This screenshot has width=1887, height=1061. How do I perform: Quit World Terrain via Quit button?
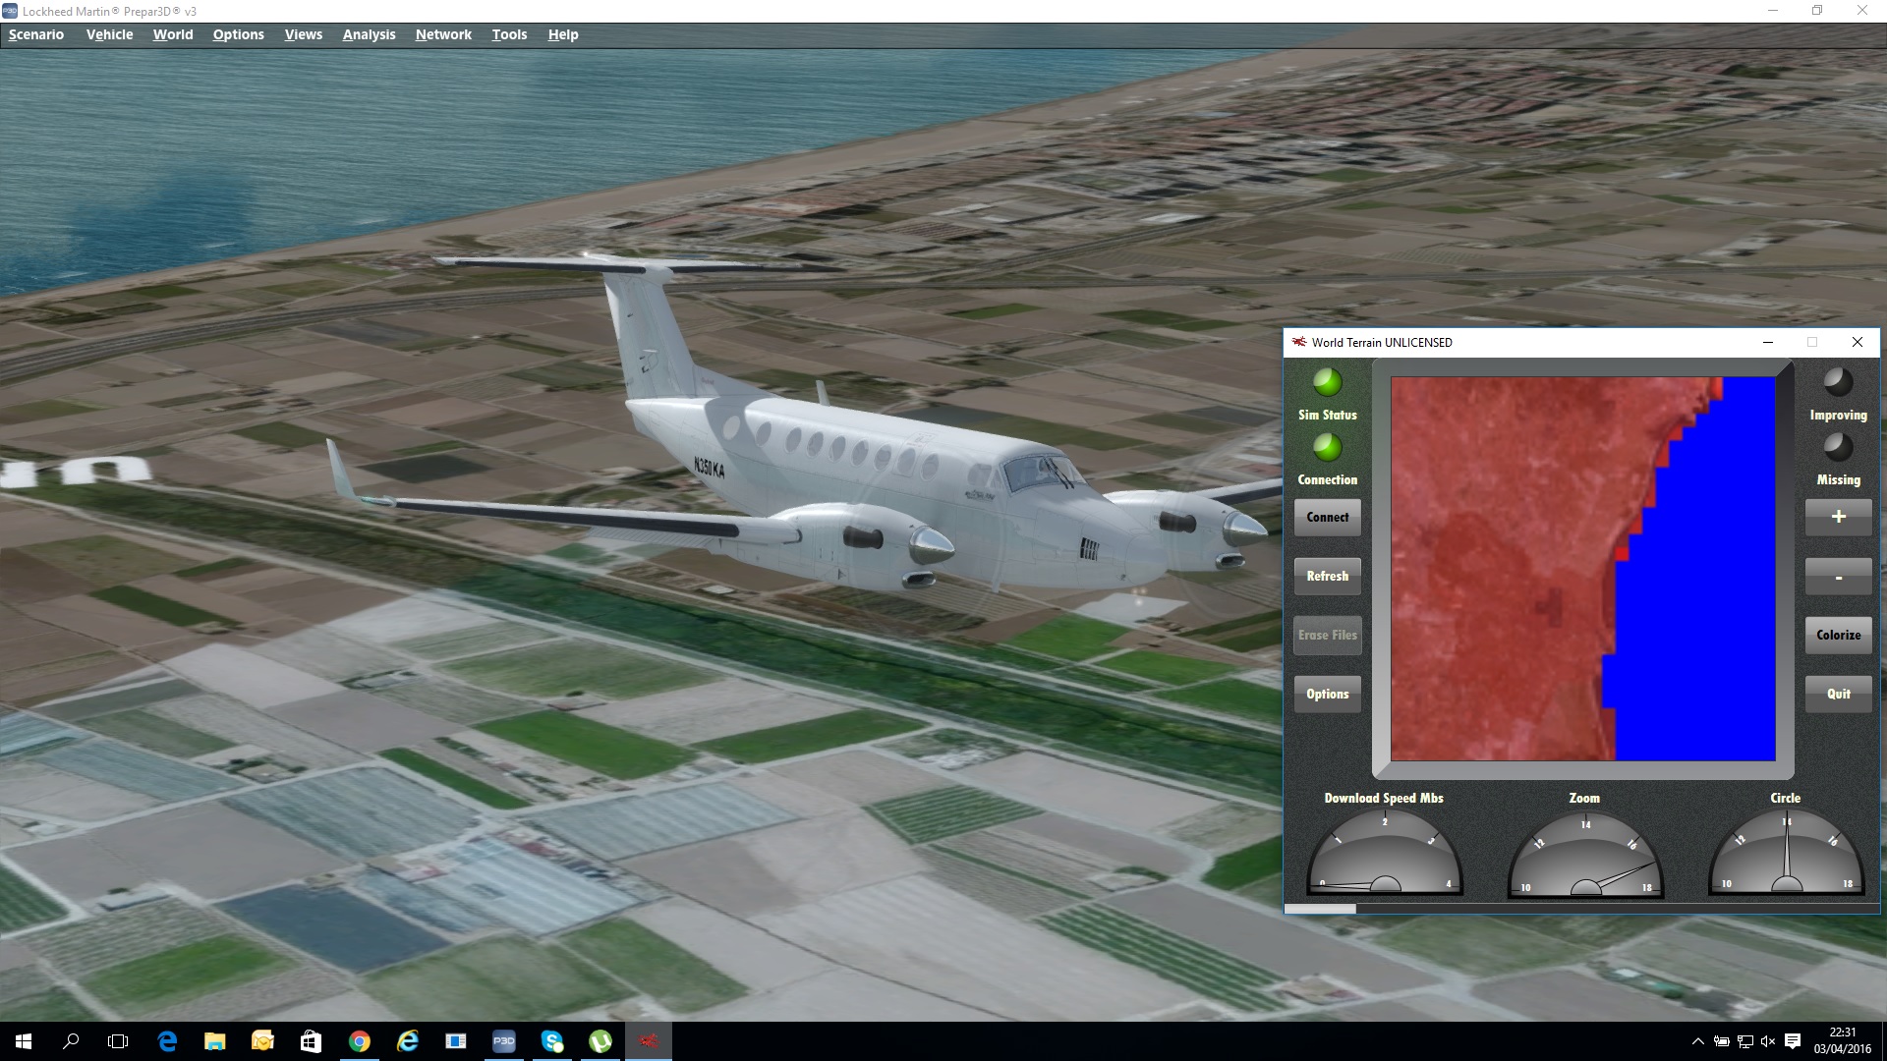(x=1839, y=695)
